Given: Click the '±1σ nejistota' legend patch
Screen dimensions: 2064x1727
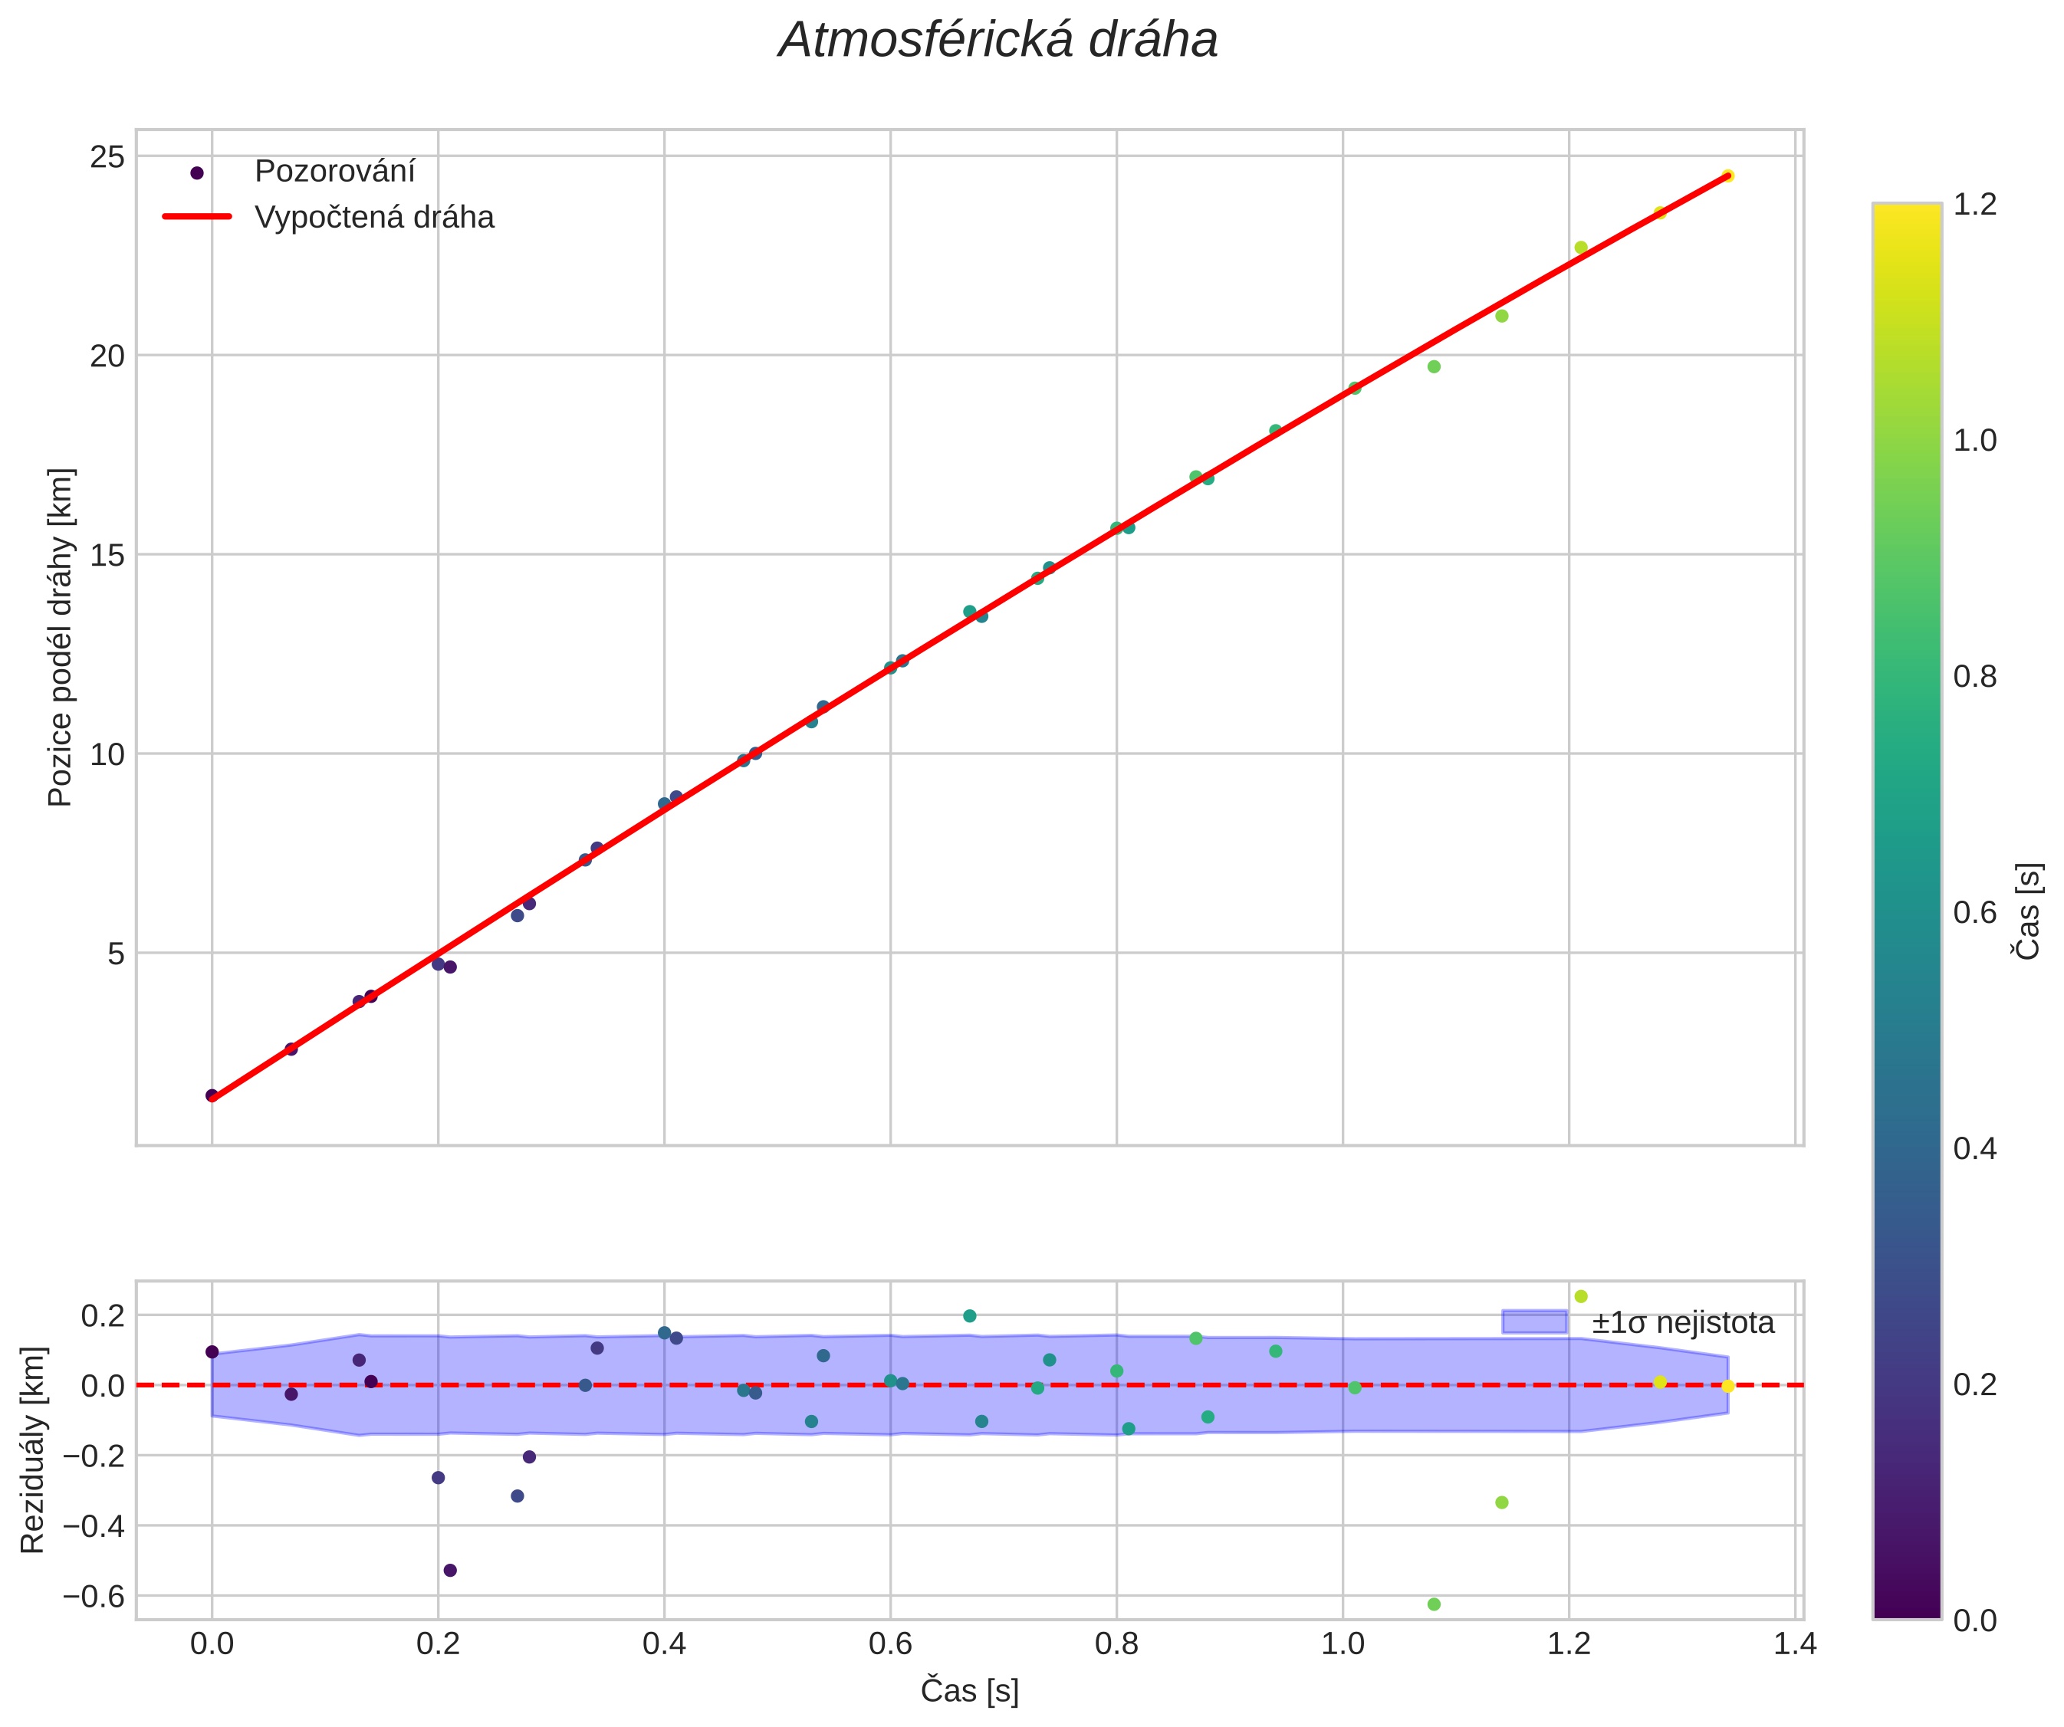Looking at the screenshot, I should coord(1533,1322).
